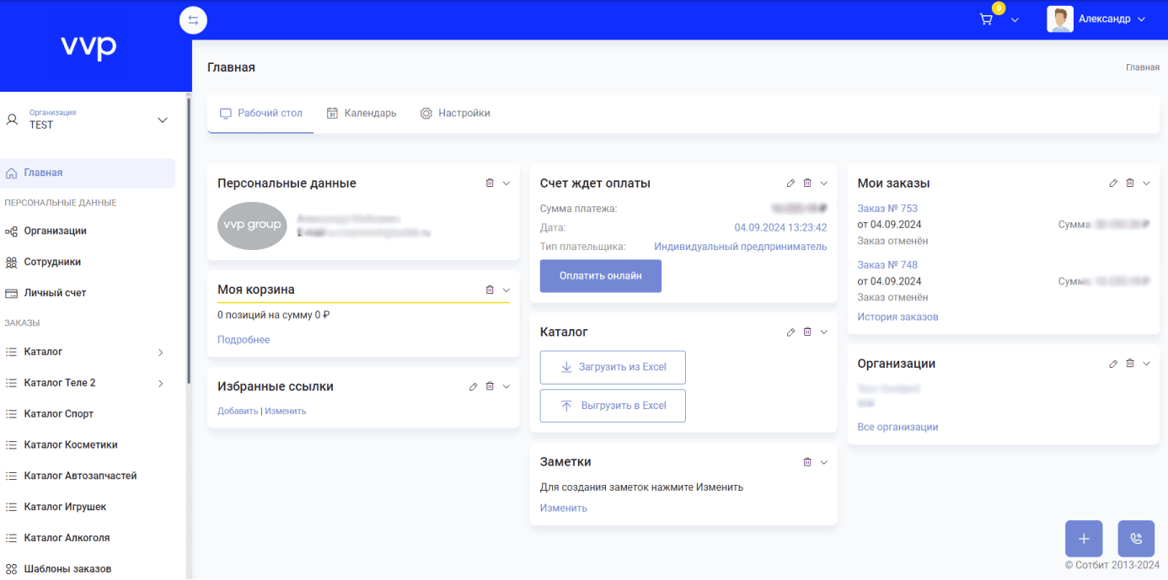Click Изменить link in Избранные ссылки

point(286,412)
